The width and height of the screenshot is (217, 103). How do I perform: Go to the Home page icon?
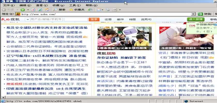(x=47, y=10)
